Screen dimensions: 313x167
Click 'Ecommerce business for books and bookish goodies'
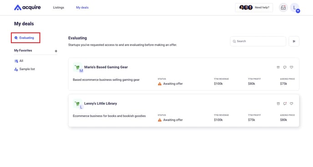109,116
